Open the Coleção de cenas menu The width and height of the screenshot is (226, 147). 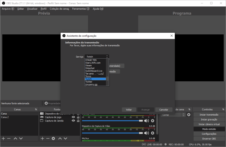coord(59,9)
